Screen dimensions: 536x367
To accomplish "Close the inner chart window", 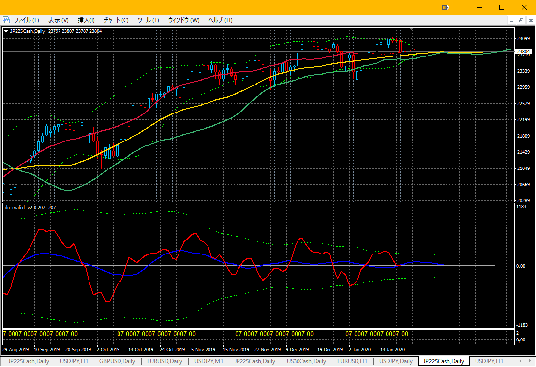I will (x=531, y=21).
